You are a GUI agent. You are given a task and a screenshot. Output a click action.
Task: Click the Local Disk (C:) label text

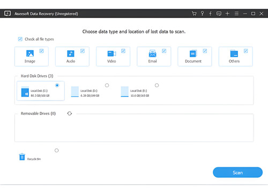(39, 91)
